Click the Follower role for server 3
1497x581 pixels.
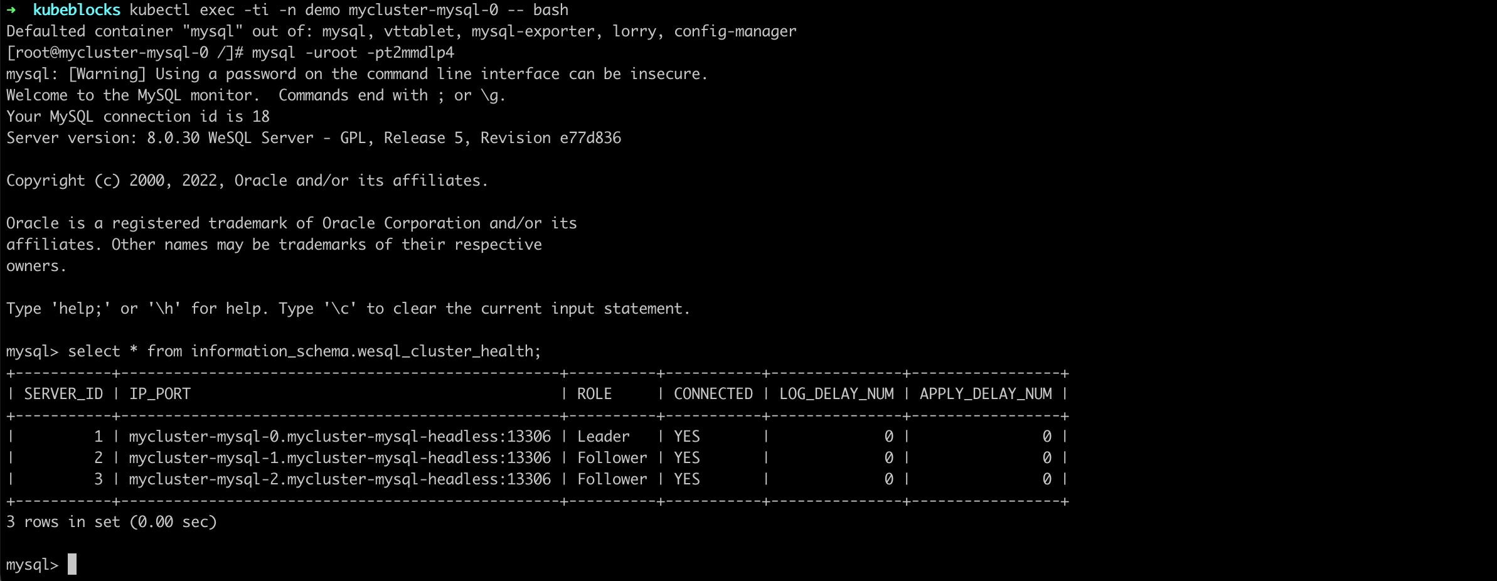pos(612,479)
